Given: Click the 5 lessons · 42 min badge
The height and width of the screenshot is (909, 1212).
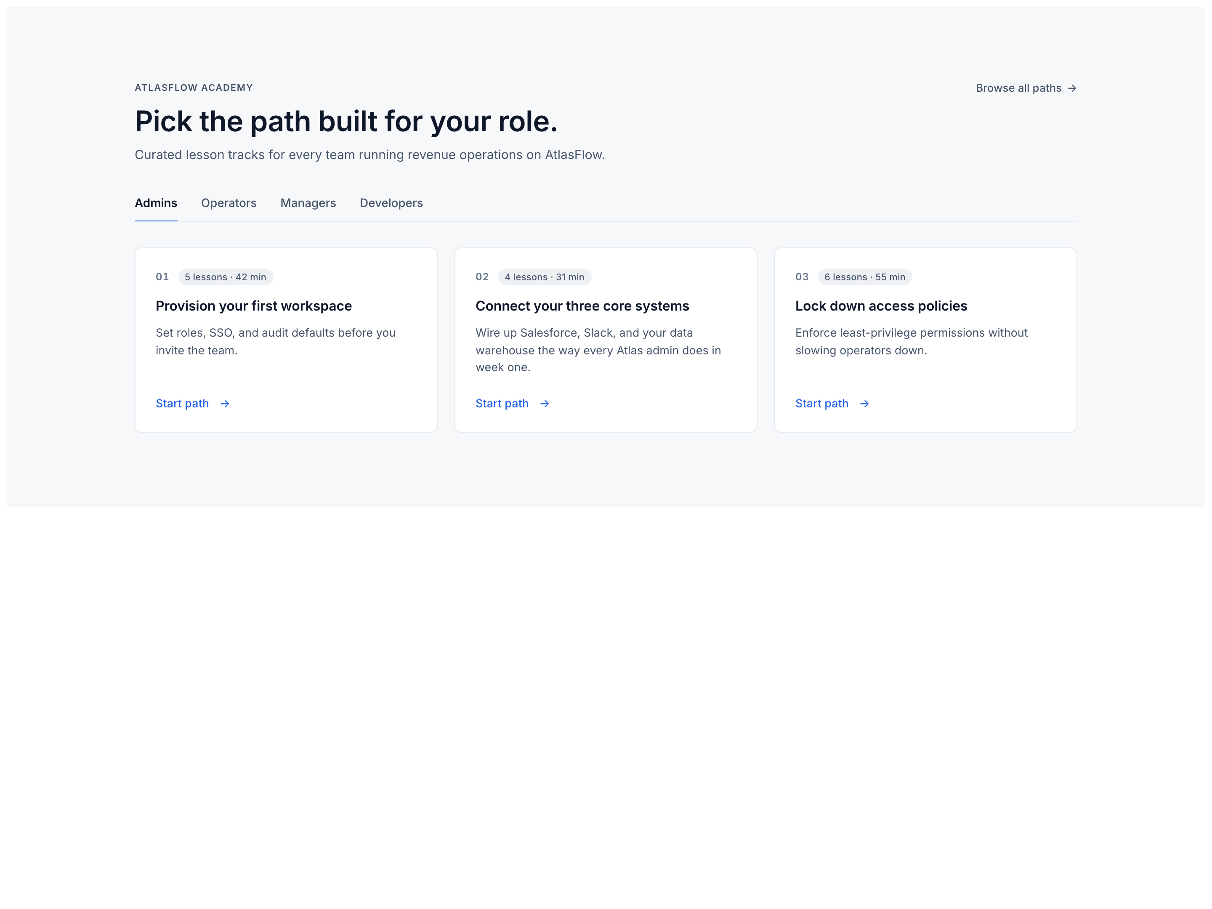Looking at the screenshot, I should click(x=225, y=277).
